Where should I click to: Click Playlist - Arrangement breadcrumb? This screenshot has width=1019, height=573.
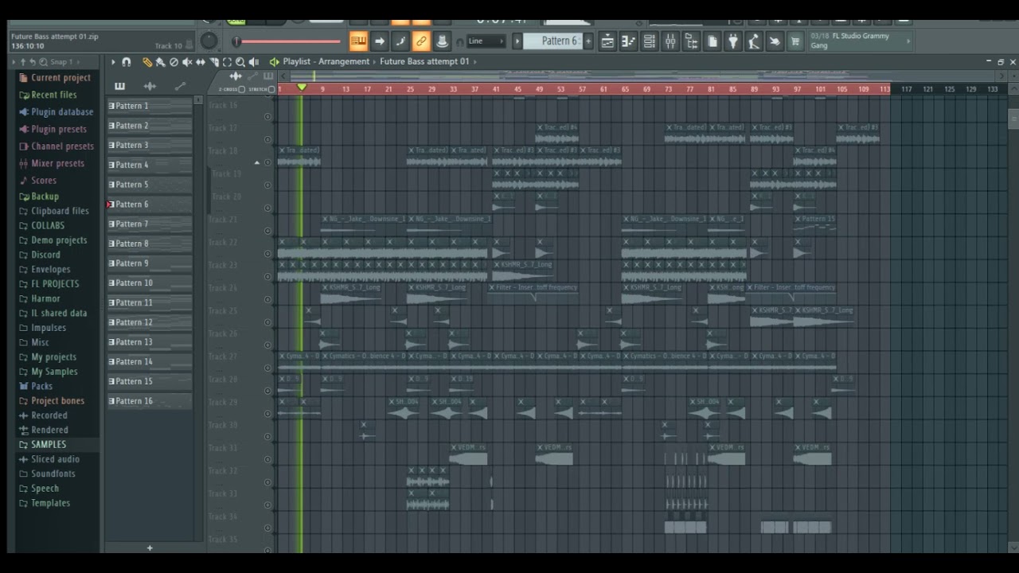coord(326,62)
